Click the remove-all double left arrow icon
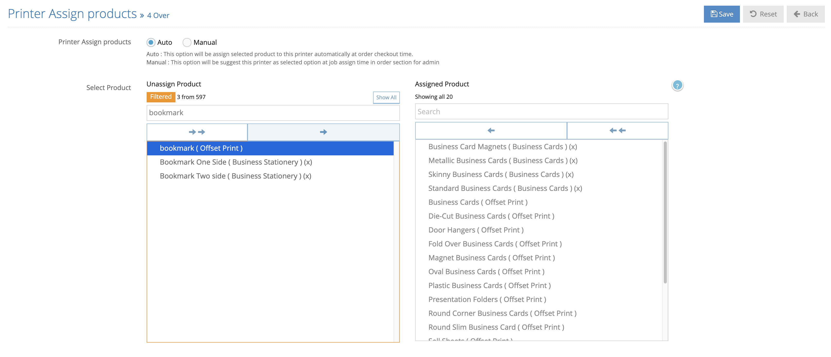Image resolution: width=831 pixels, height=357 pixels. pyautogui.click(x=617, y=131)
